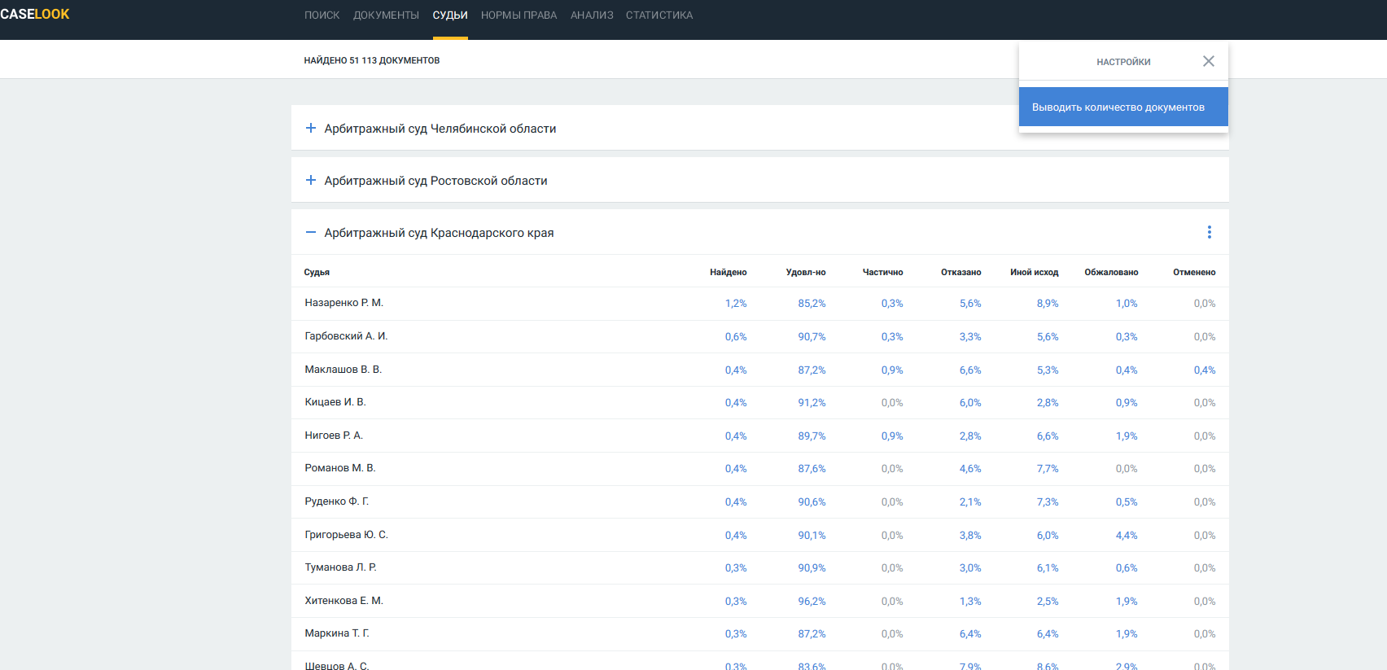Expand Арбитражный суд Челябинской области
Screen dimensions: 1387x670
click(x=310, y=129)
